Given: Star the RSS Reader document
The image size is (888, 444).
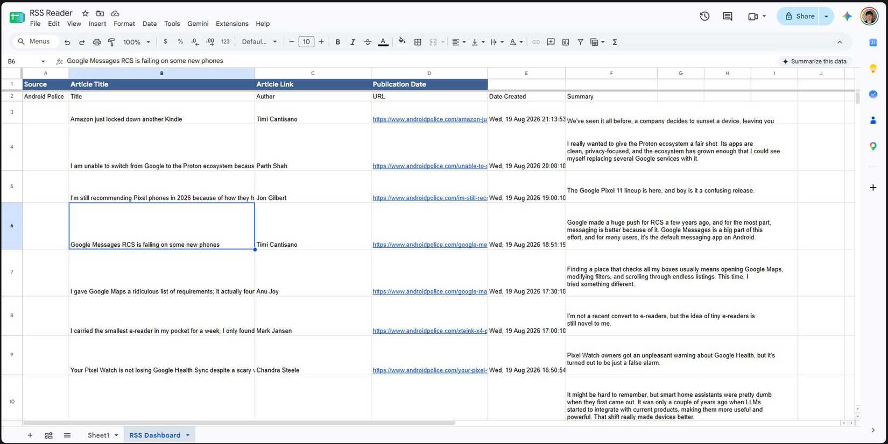Looking at the screenshot, I should coord(85,13).
